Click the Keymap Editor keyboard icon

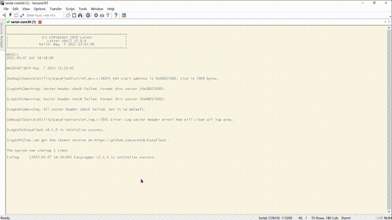click(102, 15)
